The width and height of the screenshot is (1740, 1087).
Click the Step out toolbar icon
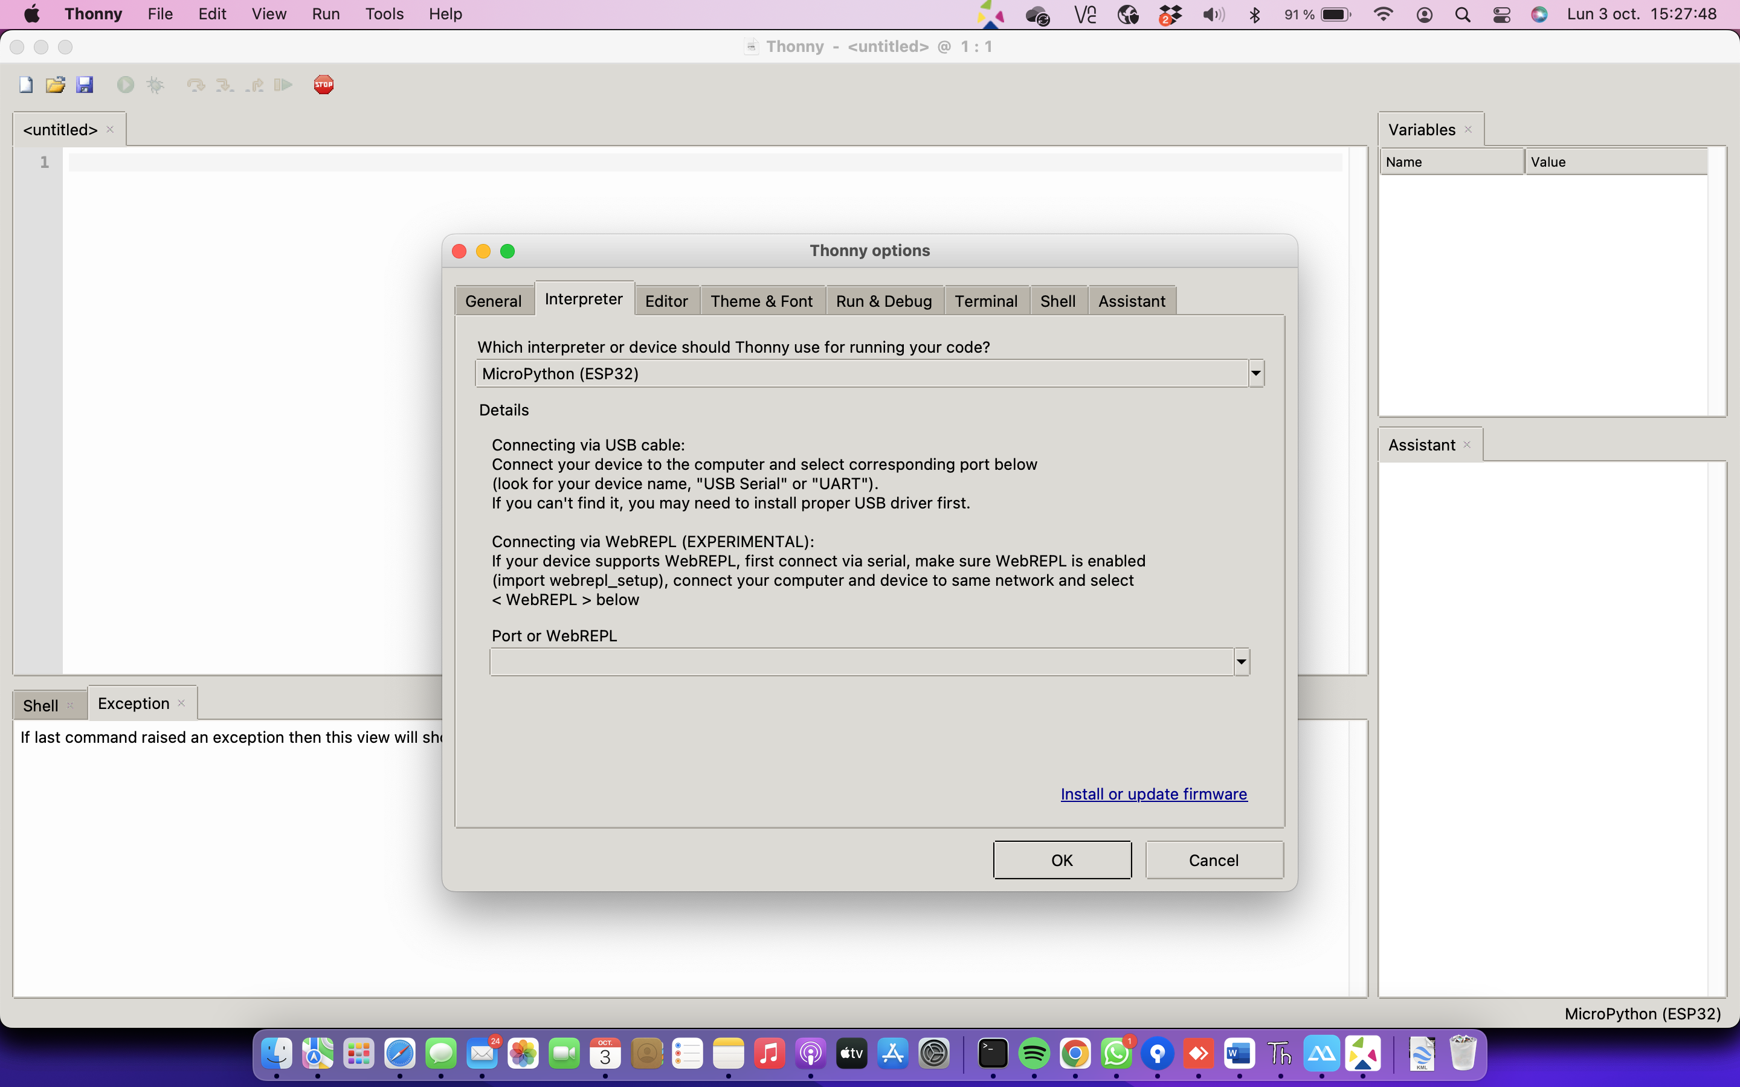pos(254,85)
